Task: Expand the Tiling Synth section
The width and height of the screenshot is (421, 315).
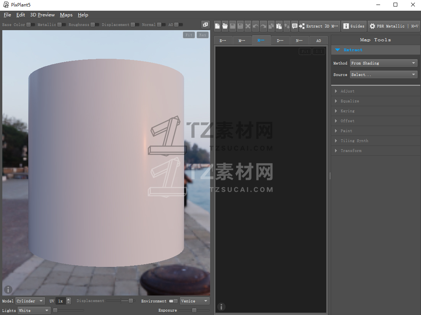Action: click(354, 141)
